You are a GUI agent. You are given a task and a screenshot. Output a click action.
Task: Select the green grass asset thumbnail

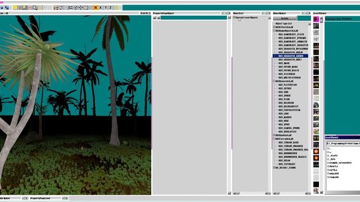point(316,131)
